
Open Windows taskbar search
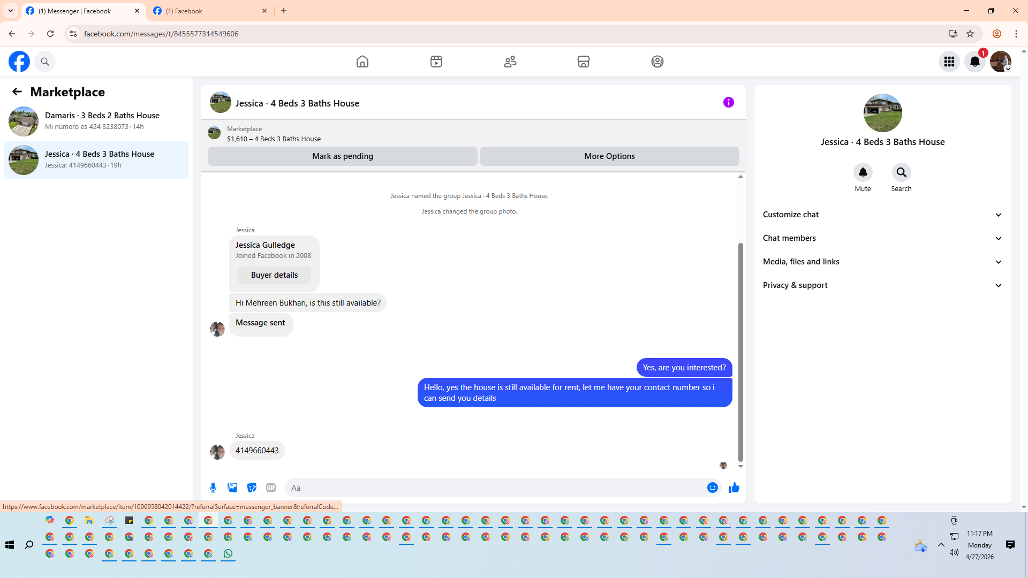click(29, 545)
